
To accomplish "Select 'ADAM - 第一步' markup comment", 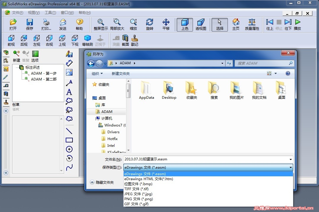I will [x=43, y=73].
